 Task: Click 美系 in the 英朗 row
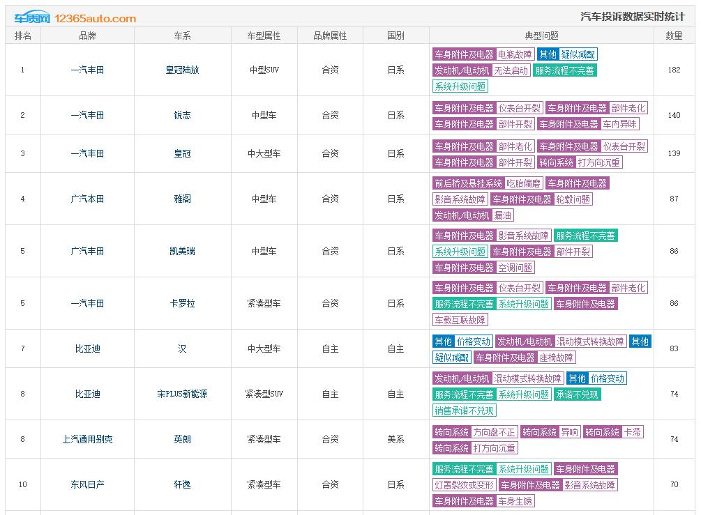tap(395, 440)
